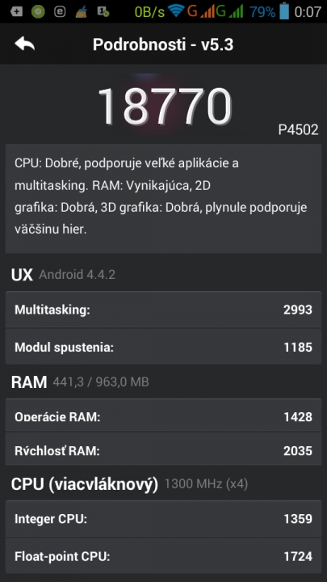The height and width of the screenshot is (582, 327).
Task: Tap the Wi-Fi signal icon
Action: point(176,11)
